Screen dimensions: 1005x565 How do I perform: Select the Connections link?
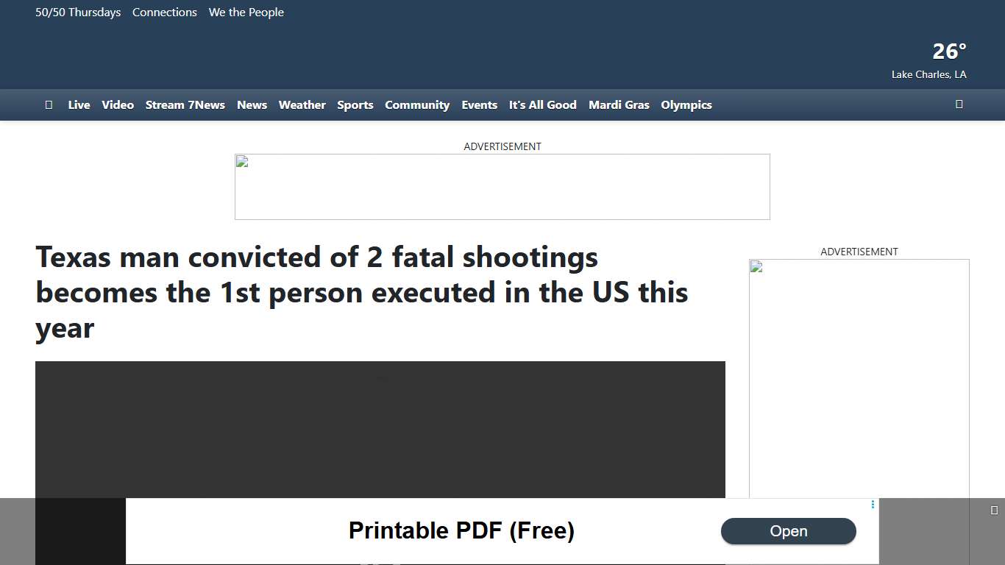tap(165, 12)
